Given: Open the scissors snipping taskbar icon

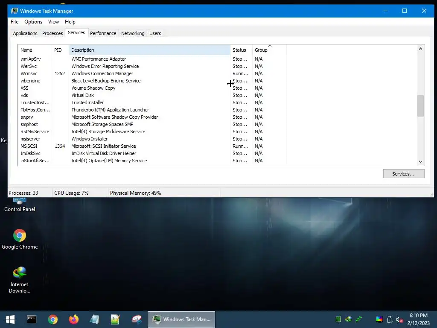Looking at the screenshot, I should (137, 319).
